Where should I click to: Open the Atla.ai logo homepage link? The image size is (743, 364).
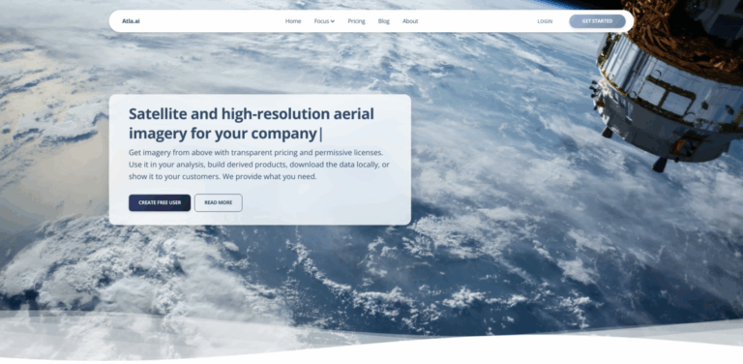click(131, 21)
